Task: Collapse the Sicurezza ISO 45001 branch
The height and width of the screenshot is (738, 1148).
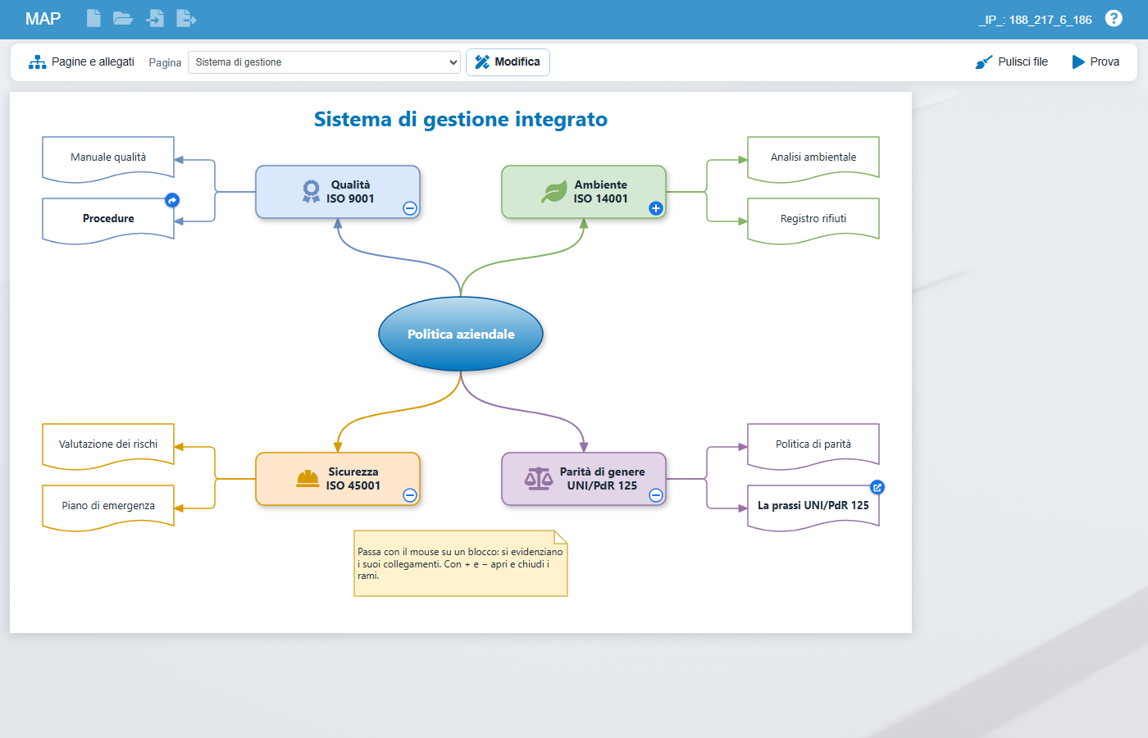Action: (410, 495)
